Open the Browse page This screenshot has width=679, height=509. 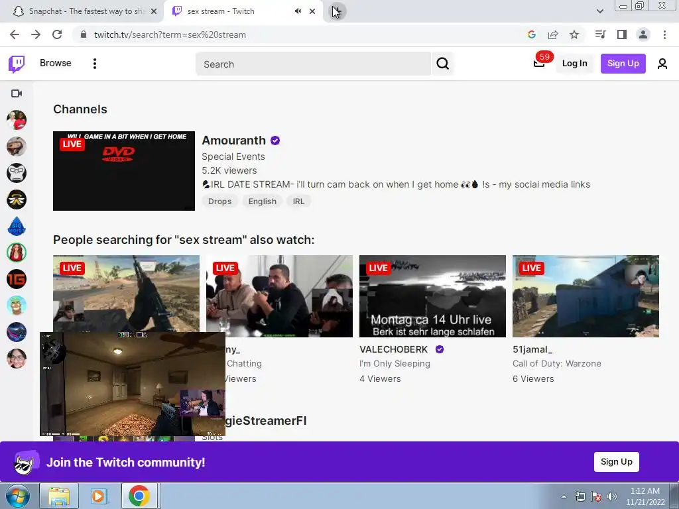pos(56,63)
